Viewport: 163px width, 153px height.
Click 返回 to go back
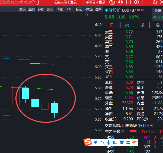tap(98, 9)
